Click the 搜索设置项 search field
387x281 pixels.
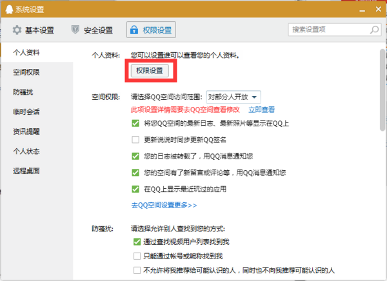coord(335,30)
